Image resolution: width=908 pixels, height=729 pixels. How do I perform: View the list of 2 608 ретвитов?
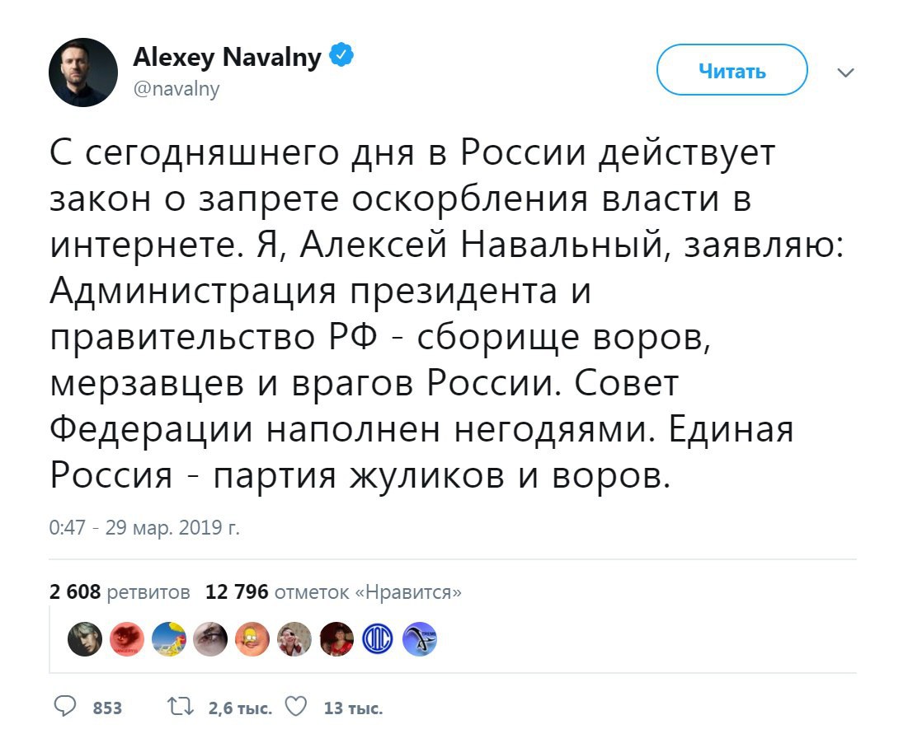coord(120,592)
